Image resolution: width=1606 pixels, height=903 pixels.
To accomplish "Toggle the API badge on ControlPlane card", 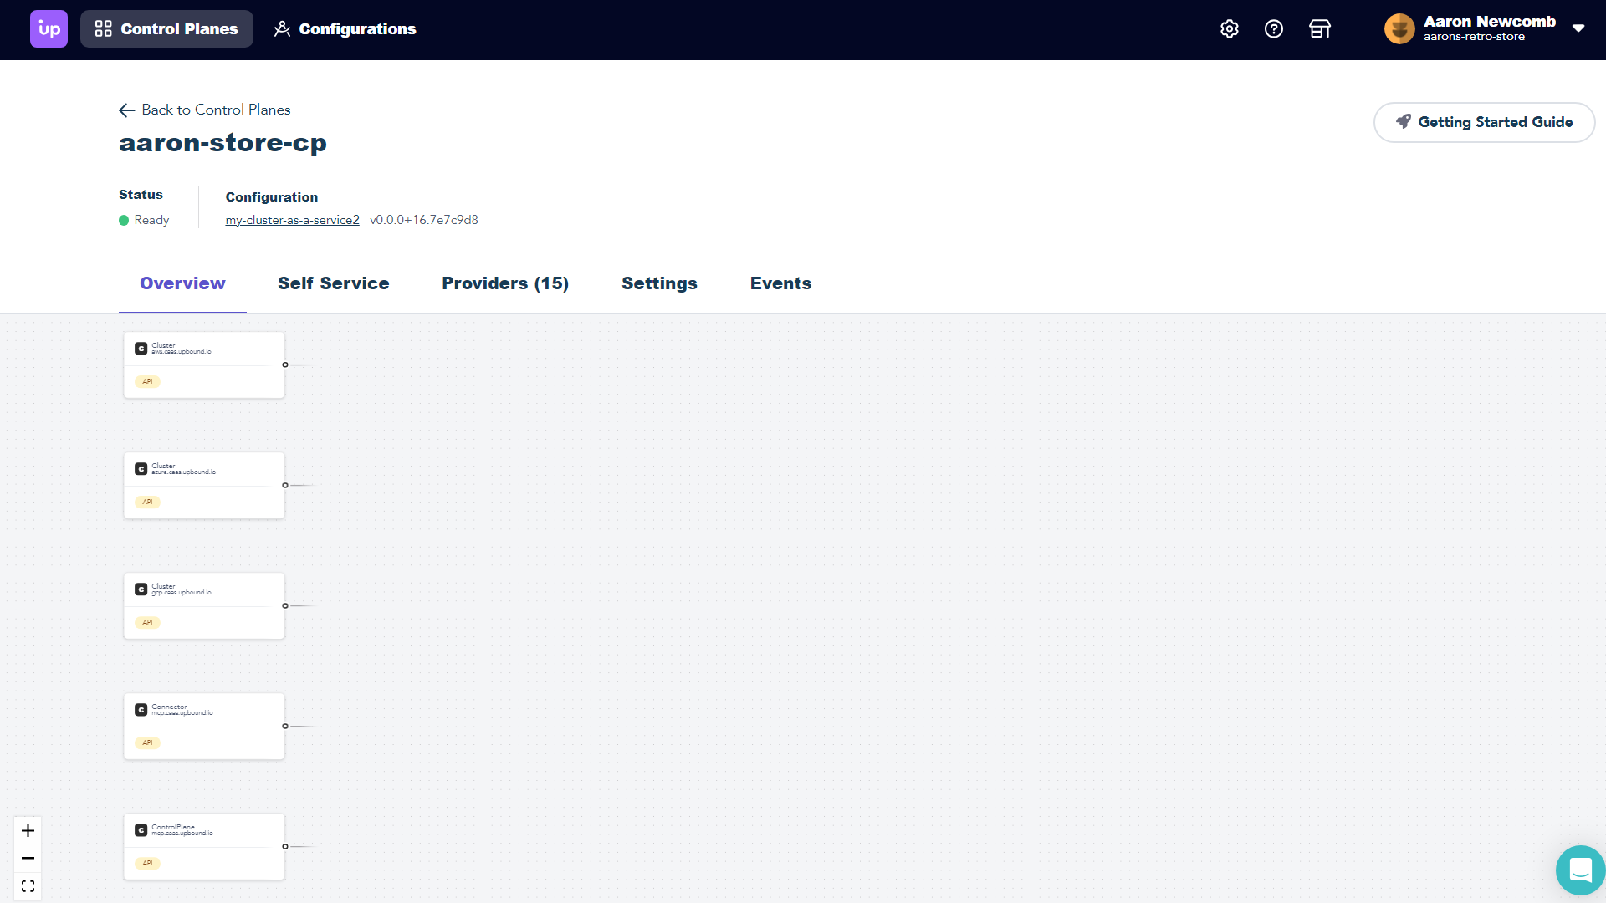I will [146, 864].
